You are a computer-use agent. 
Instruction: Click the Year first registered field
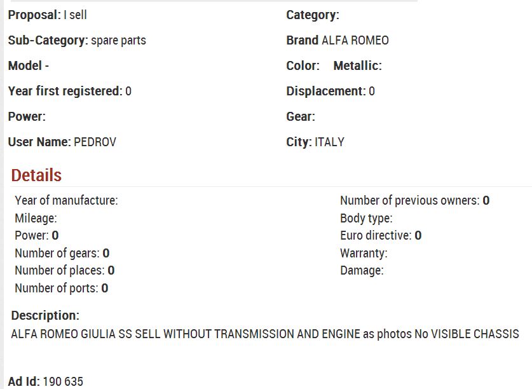[x=70, y=91]
